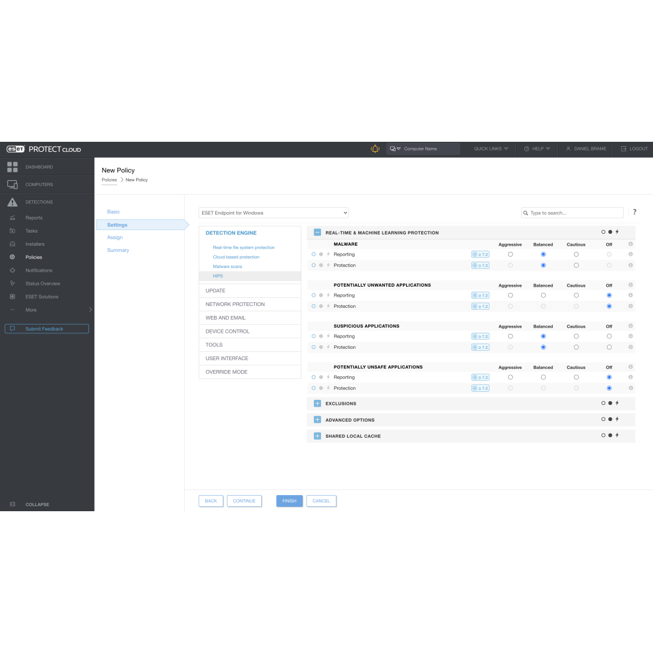Open the Quick Links menu
This screenshot has width=653, height=653.
pos(491,149)
